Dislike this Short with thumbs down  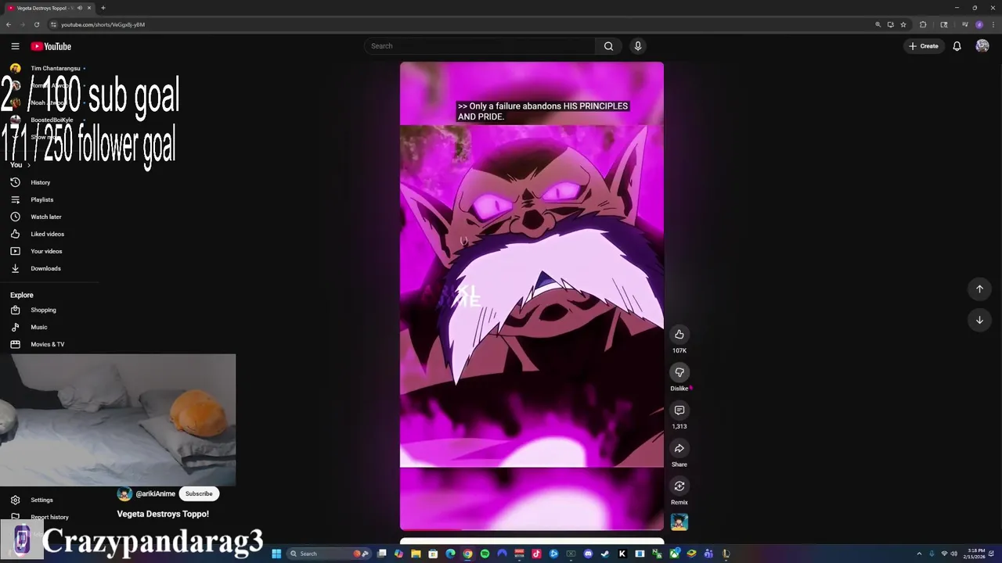[679, 372]
